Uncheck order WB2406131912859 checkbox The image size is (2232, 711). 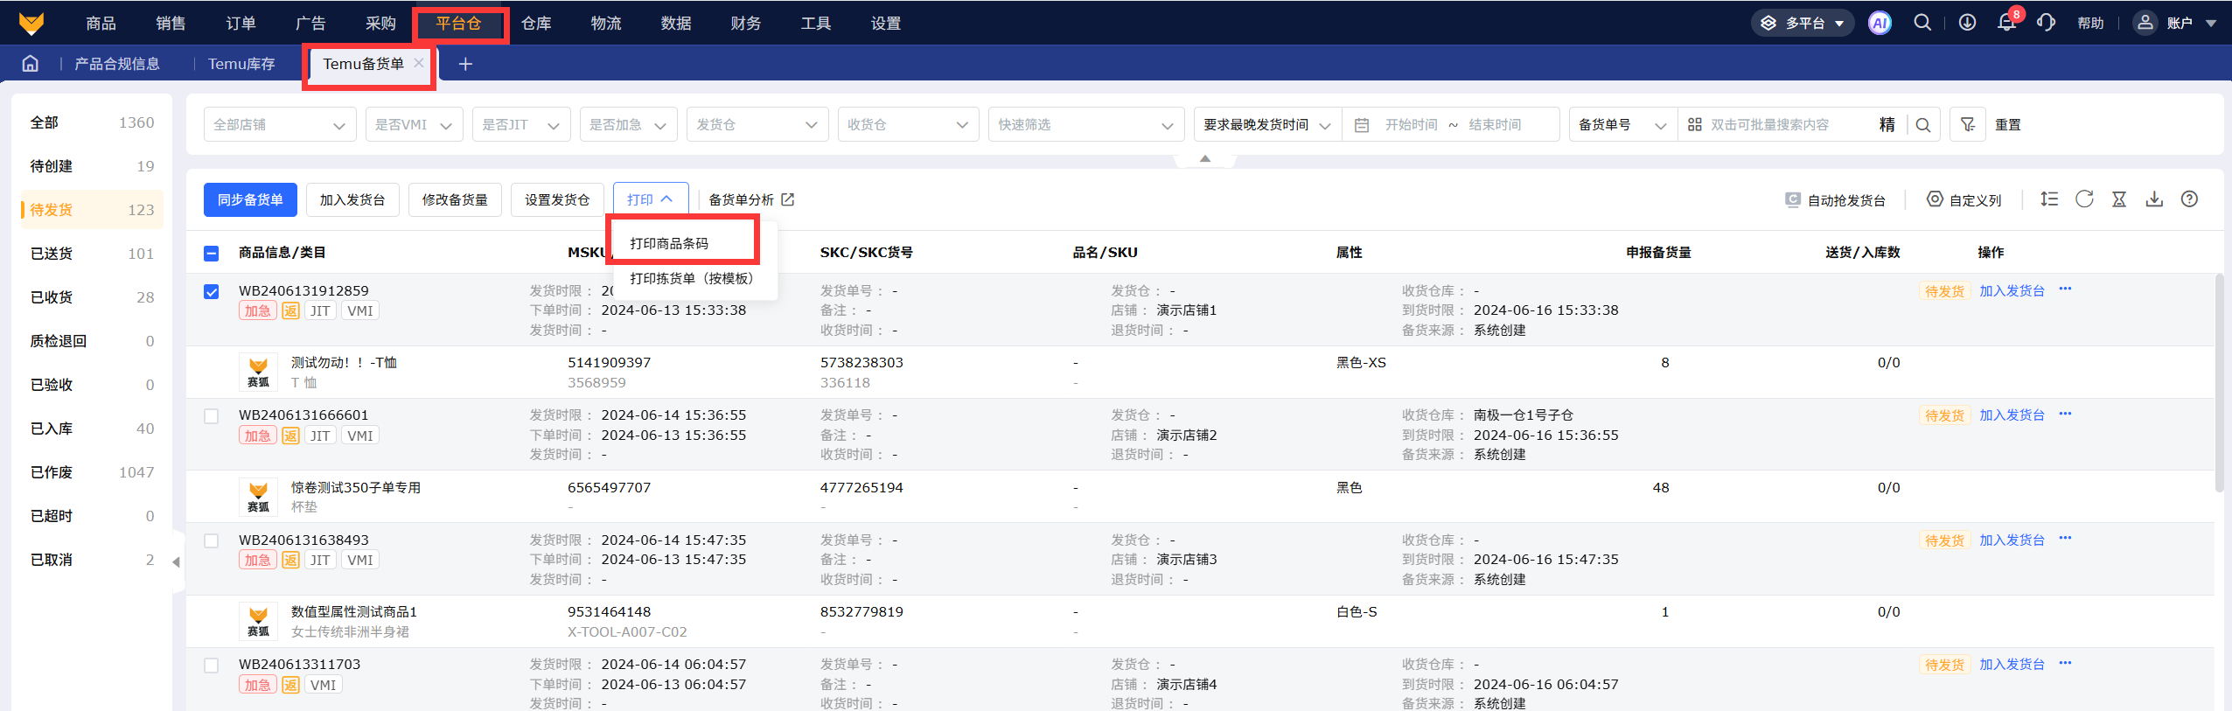coord(212,292)
